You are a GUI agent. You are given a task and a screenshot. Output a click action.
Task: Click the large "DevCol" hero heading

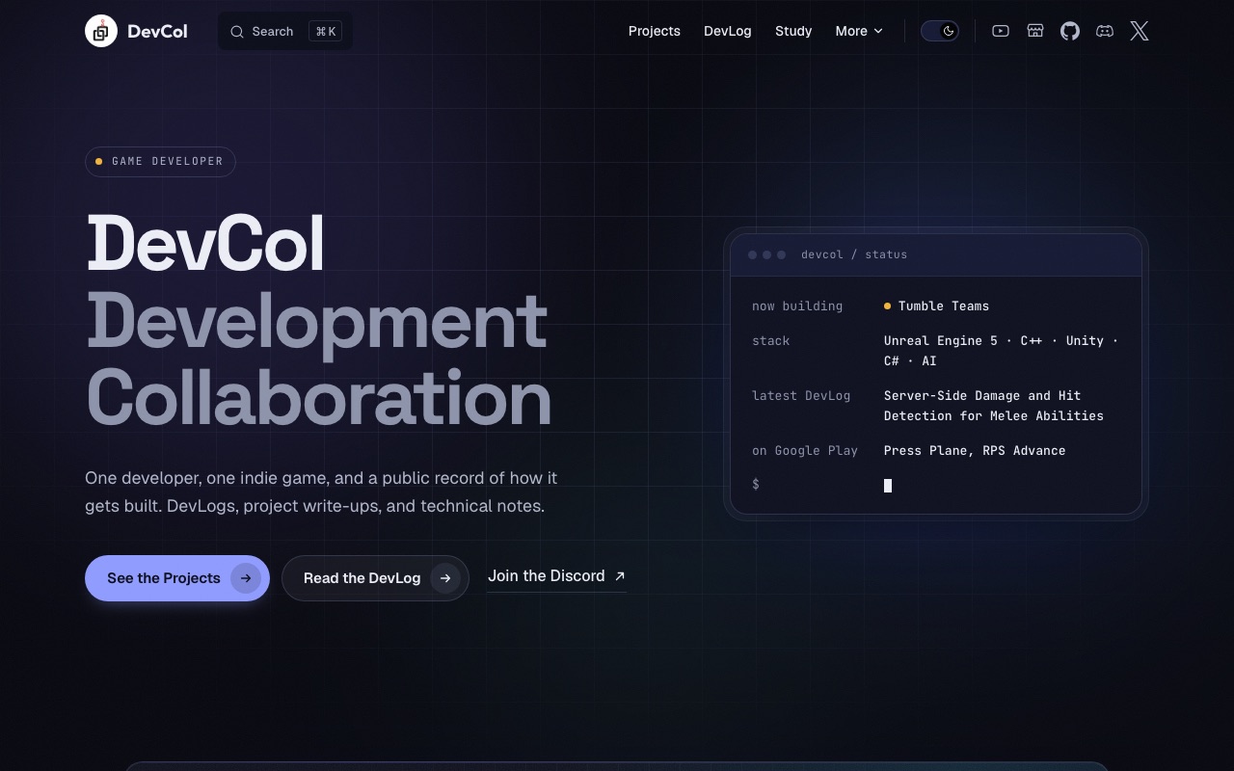pyautogui.click(x=205, y=244)
